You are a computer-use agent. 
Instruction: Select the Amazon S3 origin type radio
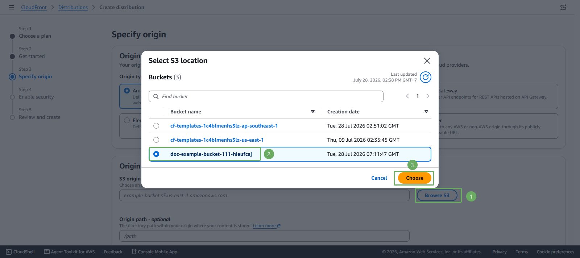127,91
